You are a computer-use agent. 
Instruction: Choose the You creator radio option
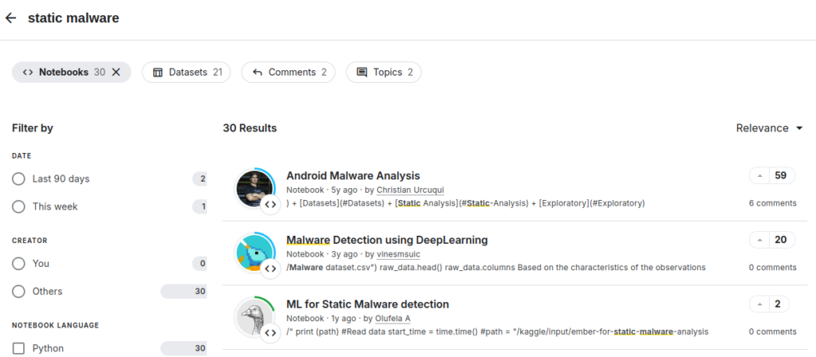[19, 263]
